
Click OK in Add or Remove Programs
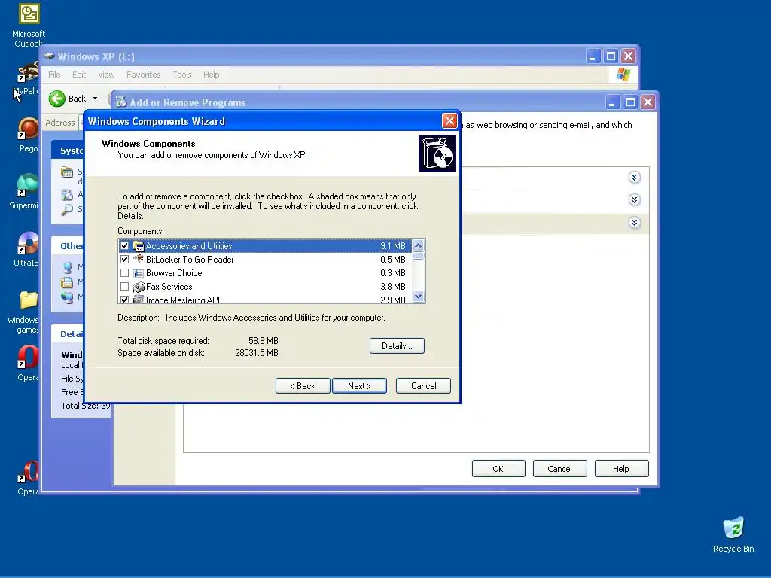click(498, 469)
